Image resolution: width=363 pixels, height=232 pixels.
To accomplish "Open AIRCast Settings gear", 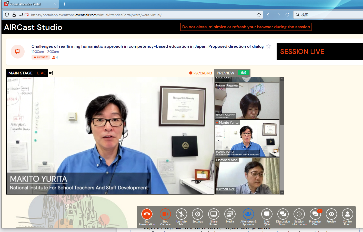I will (198, 214).
